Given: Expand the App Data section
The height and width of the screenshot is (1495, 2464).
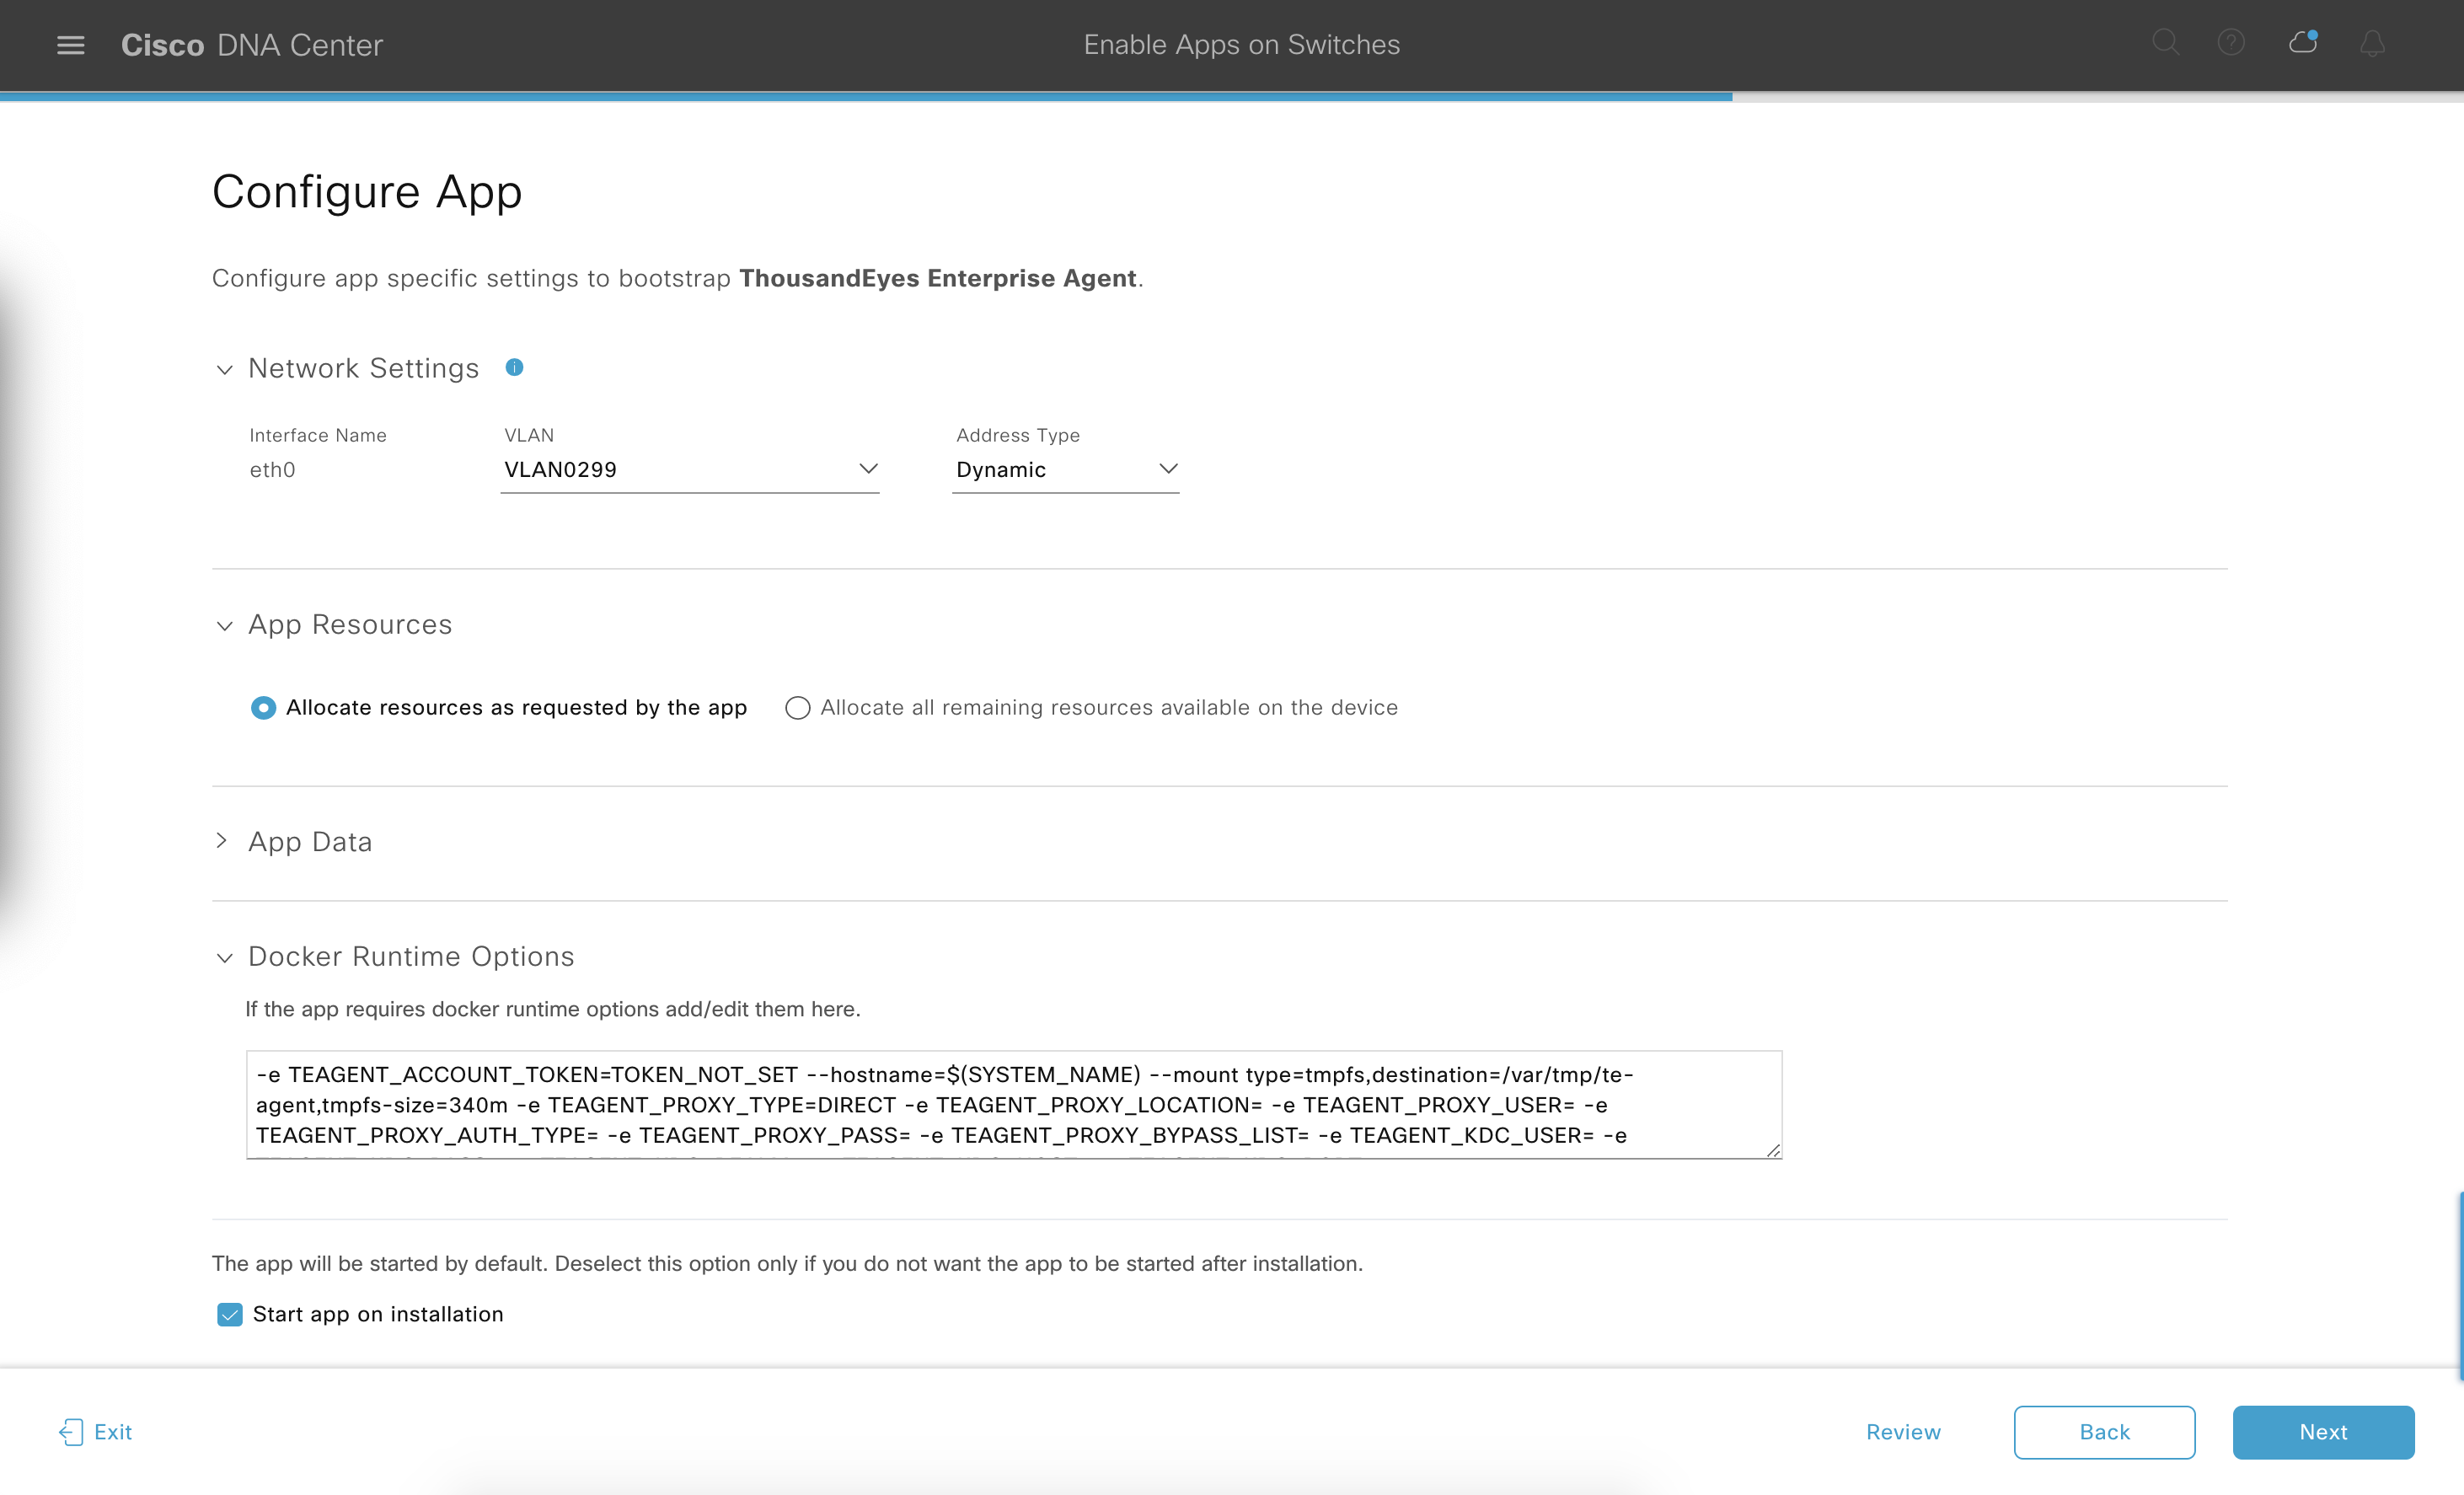Looking at the screenshot, I should (x=222, y=841).
